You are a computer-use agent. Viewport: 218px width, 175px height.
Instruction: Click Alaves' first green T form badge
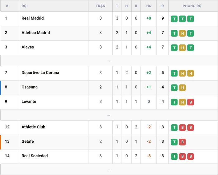[174, 48]
